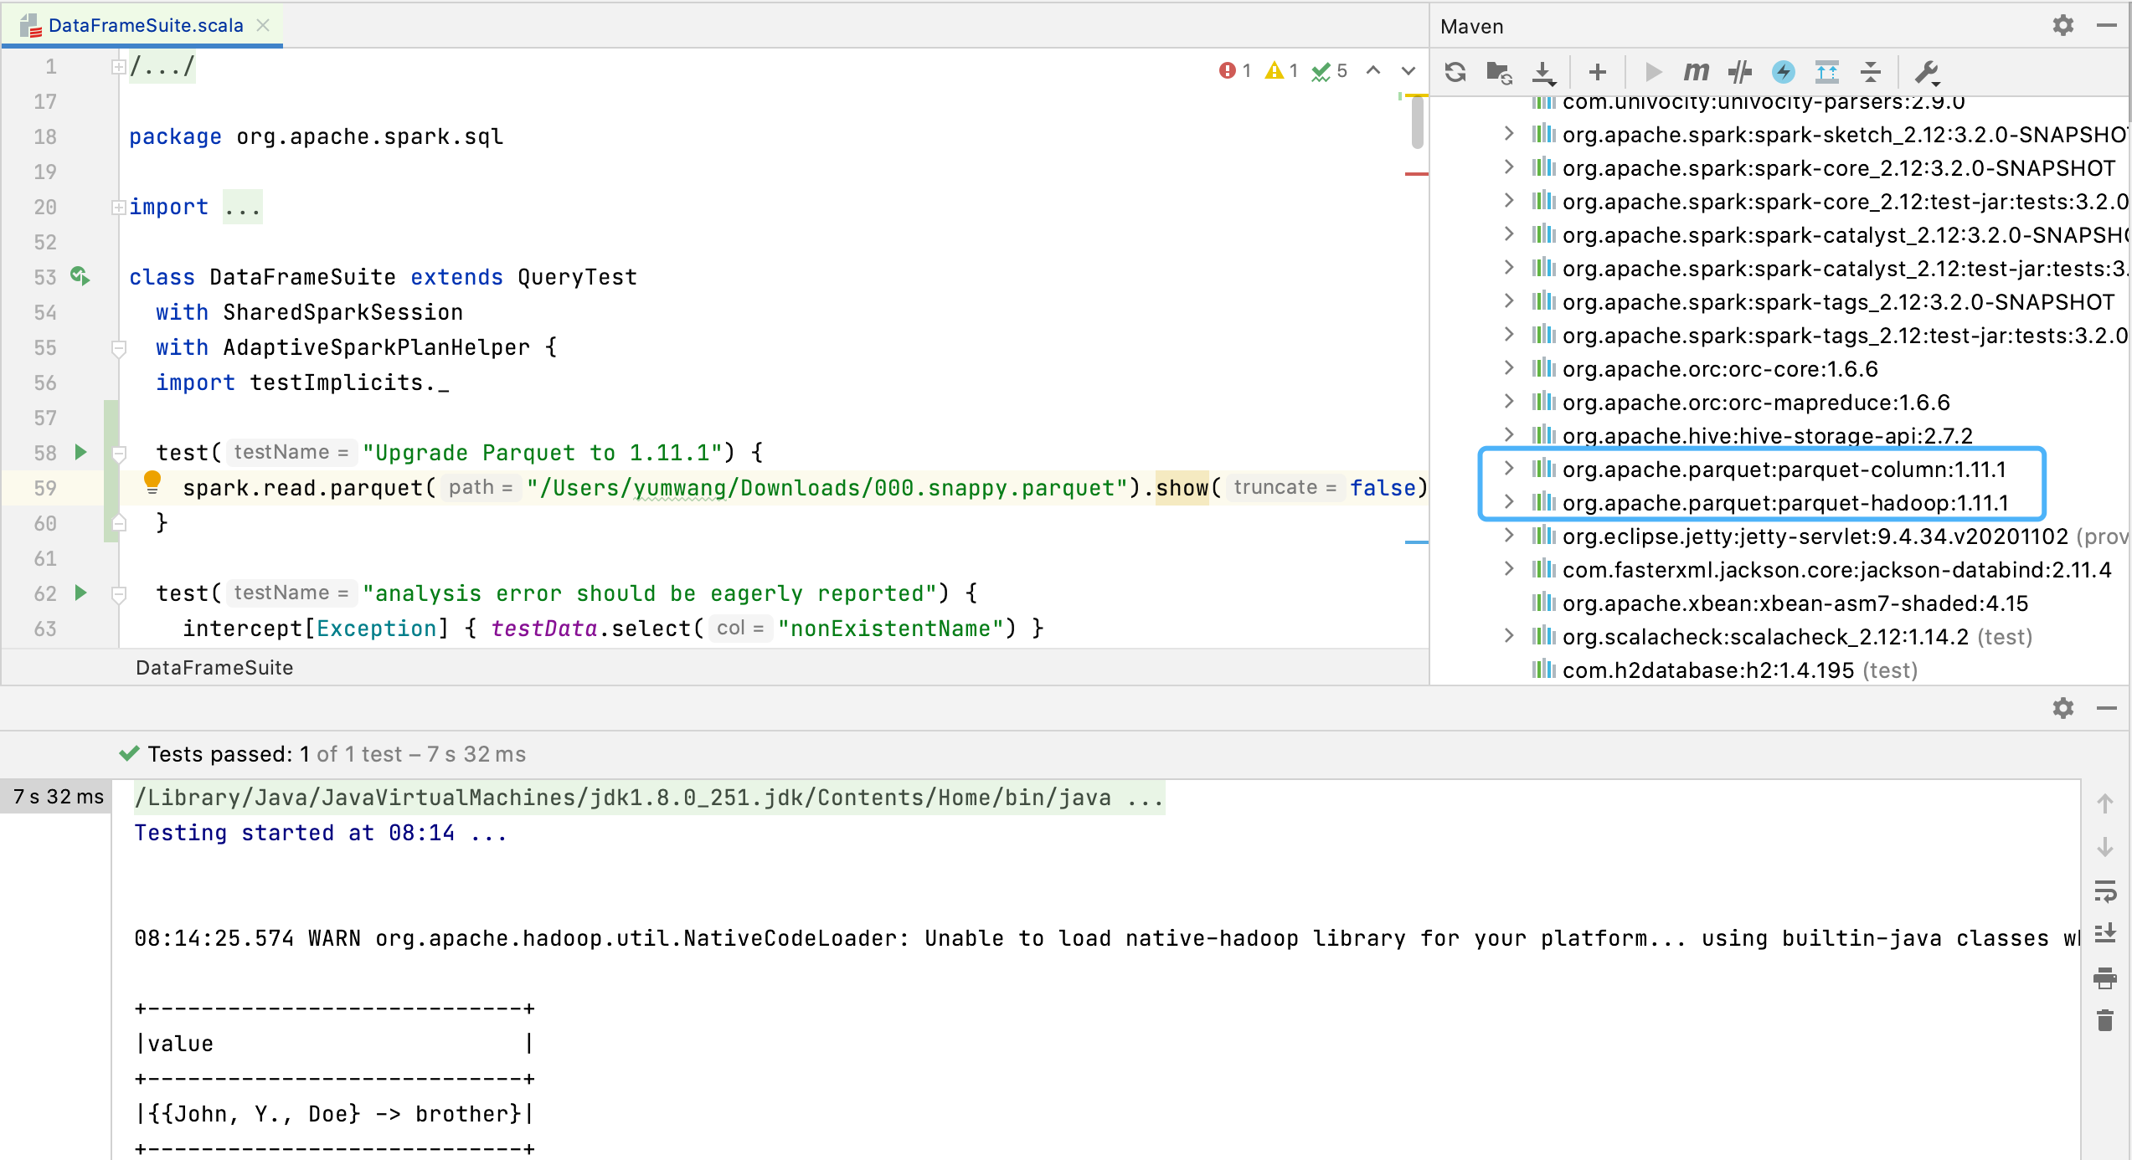The height and width of the screenshot is (1160, 2132).
Task: Toggle Skip Tests mode in Maven
Action: (1783, 72)
